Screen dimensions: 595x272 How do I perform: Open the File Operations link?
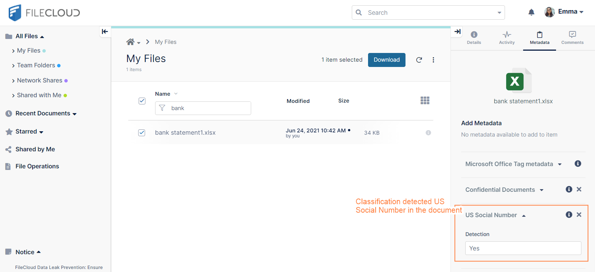(37, 166)
